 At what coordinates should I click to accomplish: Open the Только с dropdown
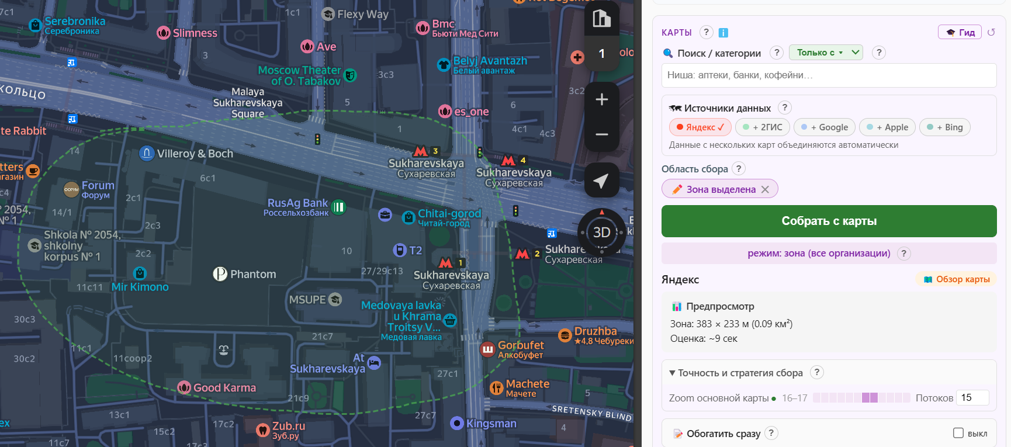pyautogui.click(x=826, y=53)
